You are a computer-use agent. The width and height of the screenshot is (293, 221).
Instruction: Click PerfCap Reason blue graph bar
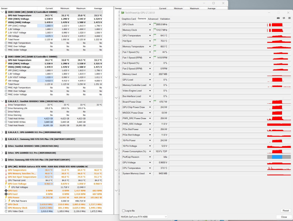[x=277, y=157]
